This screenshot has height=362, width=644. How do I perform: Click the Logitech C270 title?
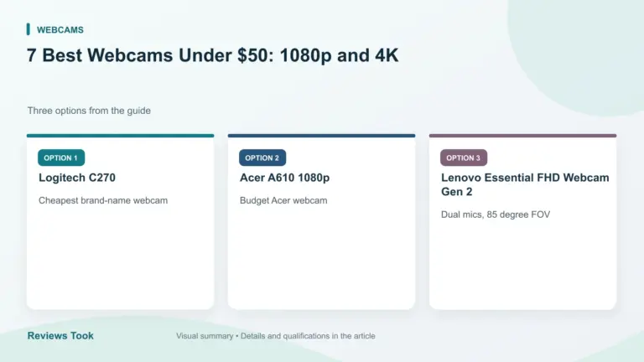click(77, 178)
